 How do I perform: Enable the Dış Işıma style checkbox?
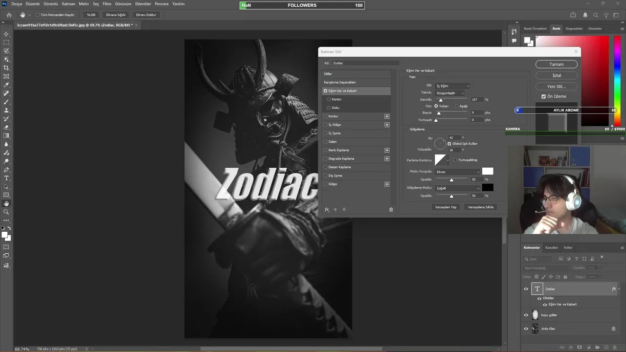click(x=326, y=176)
